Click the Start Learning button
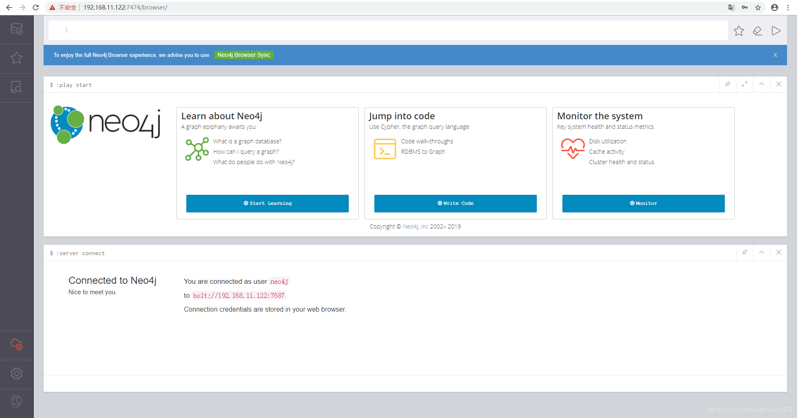The width and height of the screenshot is (797, 418). (x=267, y=203)
